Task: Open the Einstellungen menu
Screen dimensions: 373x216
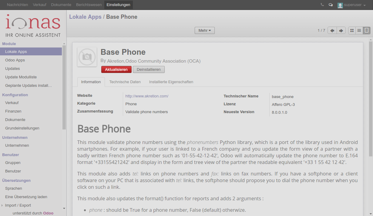Action: [118, 5]
